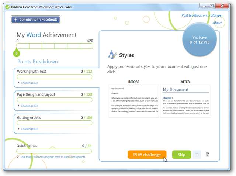This screenshot has width=236, height=176.
Task: Click the 0 / 112 score text
Action: (86, 71)
